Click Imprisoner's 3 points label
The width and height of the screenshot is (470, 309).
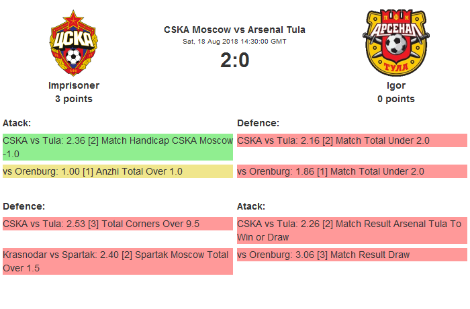pos(74,99)
